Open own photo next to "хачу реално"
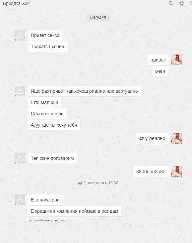 pyautogui.click(x=176, y=138)
